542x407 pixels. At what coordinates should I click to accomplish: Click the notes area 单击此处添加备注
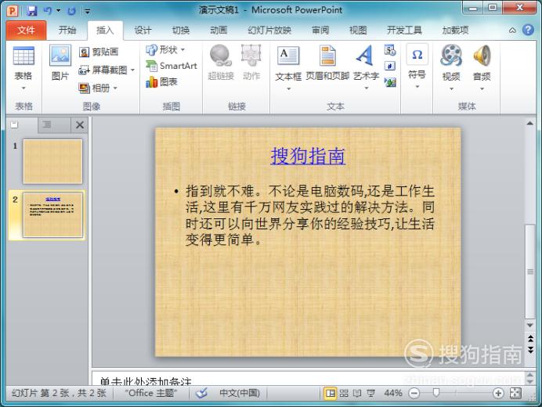tap(145, 380)
